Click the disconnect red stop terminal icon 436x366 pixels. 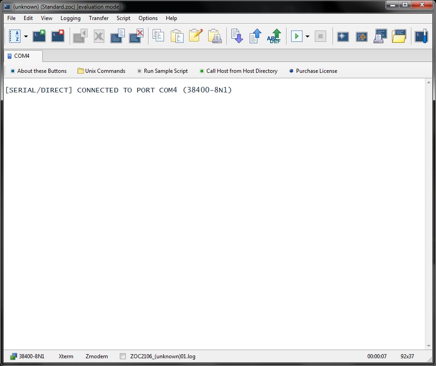point(58,36)
